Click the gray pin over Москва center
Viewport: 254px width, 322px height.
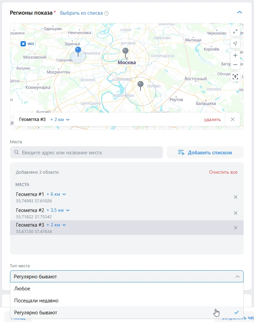click(x=125, y=51)
